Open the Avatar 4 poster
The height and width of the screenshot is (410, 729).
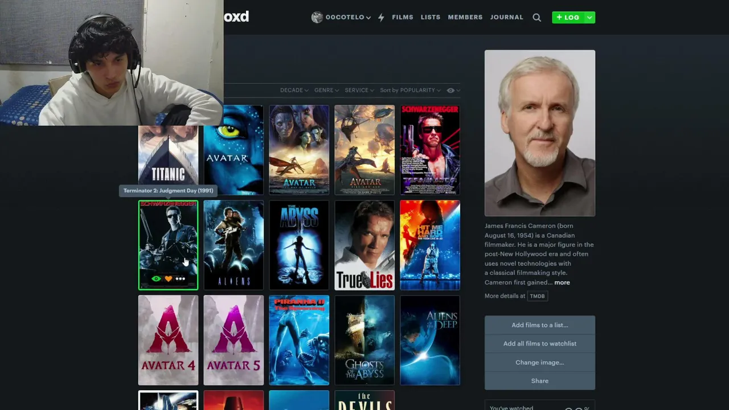tap(168, 340)
